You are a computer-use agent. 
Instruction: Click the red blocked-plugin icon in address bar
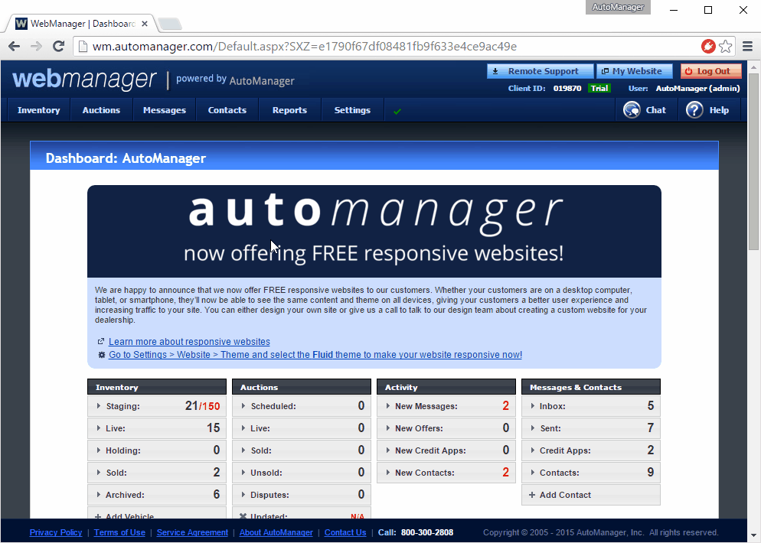pyautogui.click(x=708, y=46)
